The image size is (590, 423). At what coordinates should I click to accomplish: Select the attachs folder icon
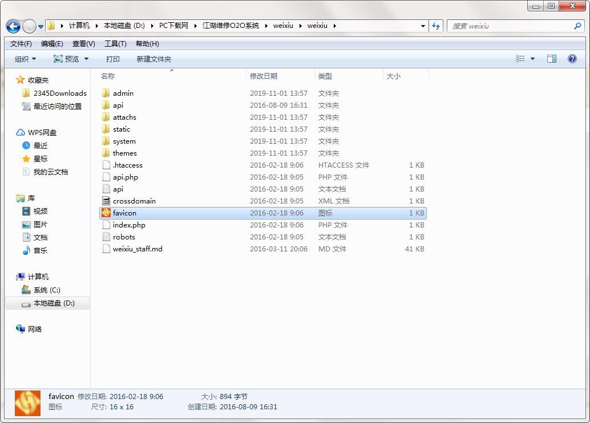pyautogui.click(x=106, y=117)
